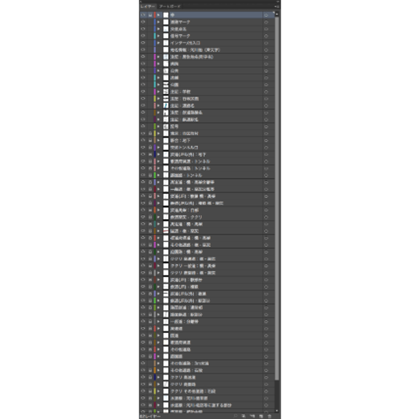Screen dimensions: 419x419
Task: Unlock the 国道 layer via lock icon
Action: [150, 336]
